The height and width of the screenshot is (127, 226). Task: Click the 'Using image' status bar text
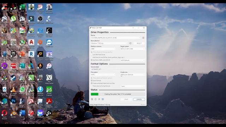click(100, 105)
